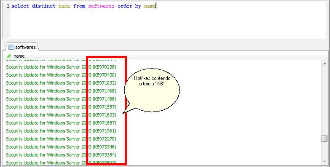Select row containing KB971486
The width and height of the screenshot is (330, 167).
66,99
